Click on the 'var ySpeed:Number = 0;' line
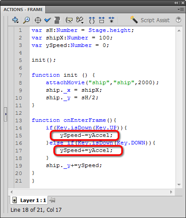186x218 pixels. point(70,45)
